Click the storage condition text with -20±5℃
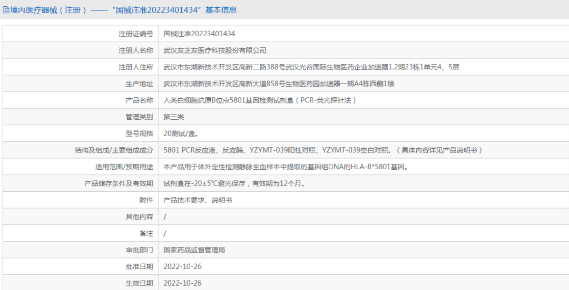This screenshot has width=569, height=290. click(x=234, y=183)
